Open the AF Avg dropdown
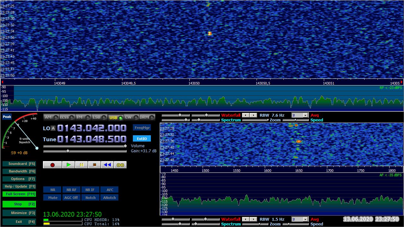404x227 pixels. [x=305, y=219]
